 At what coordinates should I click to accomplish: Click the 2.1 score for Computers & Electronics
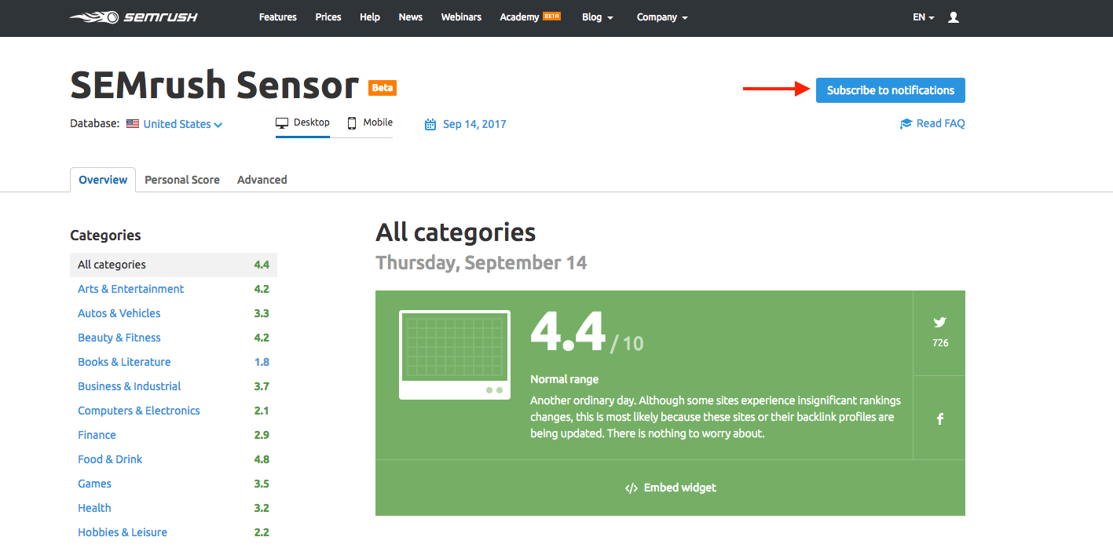[x=262, y=411]
